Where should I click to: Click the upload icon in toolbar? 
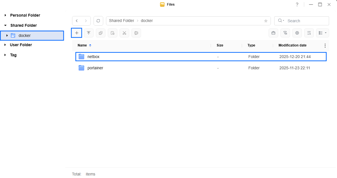[x=88, y=33]
